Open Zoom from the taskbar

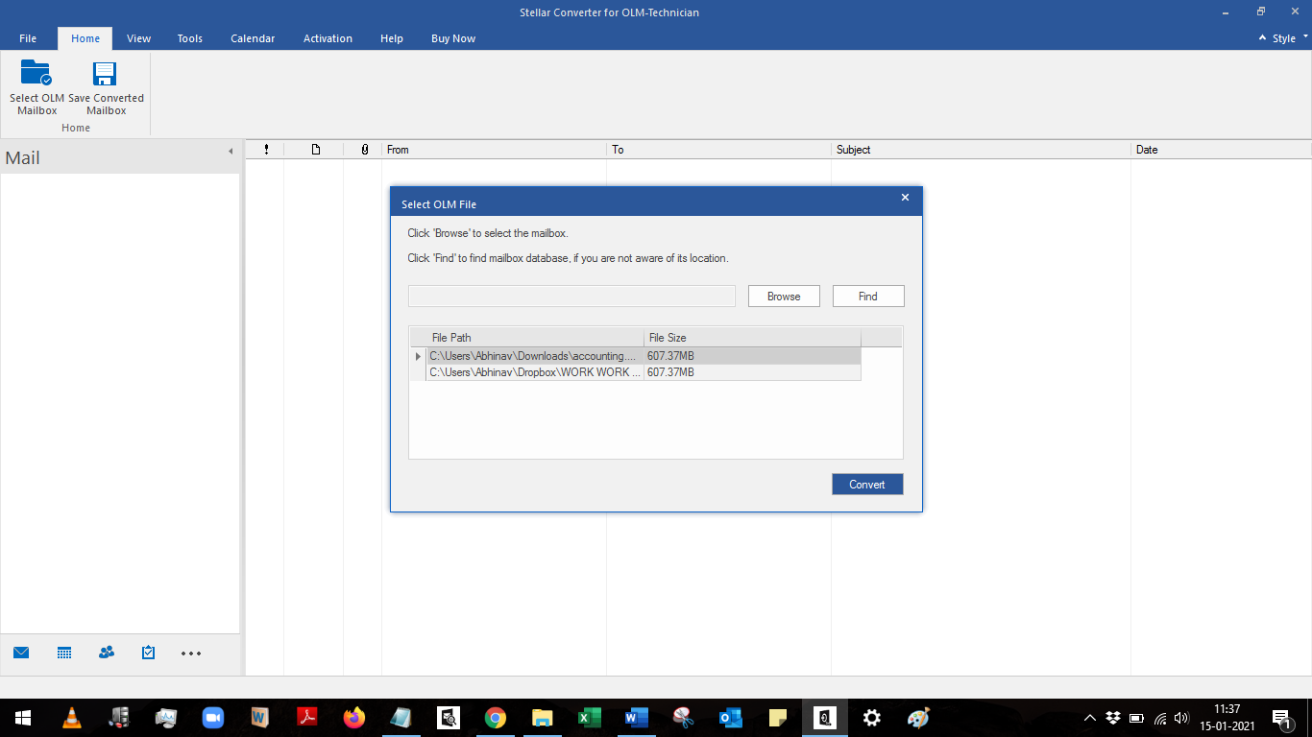[212, 717]
